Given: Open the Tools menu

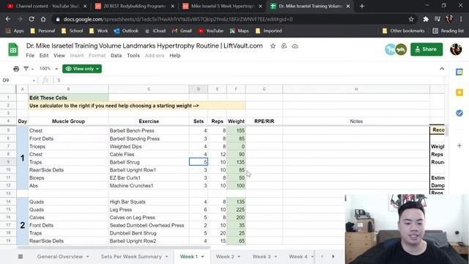Looking at the screenshot, I should [x=133, y=56].
